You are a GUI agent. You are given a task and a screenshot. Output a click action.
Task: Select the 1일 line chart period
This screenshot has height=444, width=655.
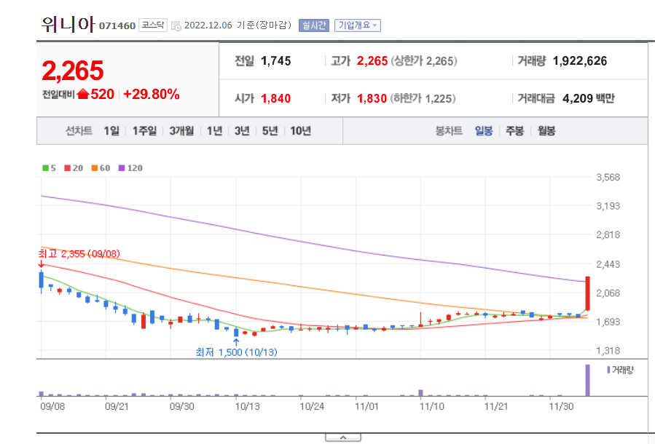[x=111, y=131]
